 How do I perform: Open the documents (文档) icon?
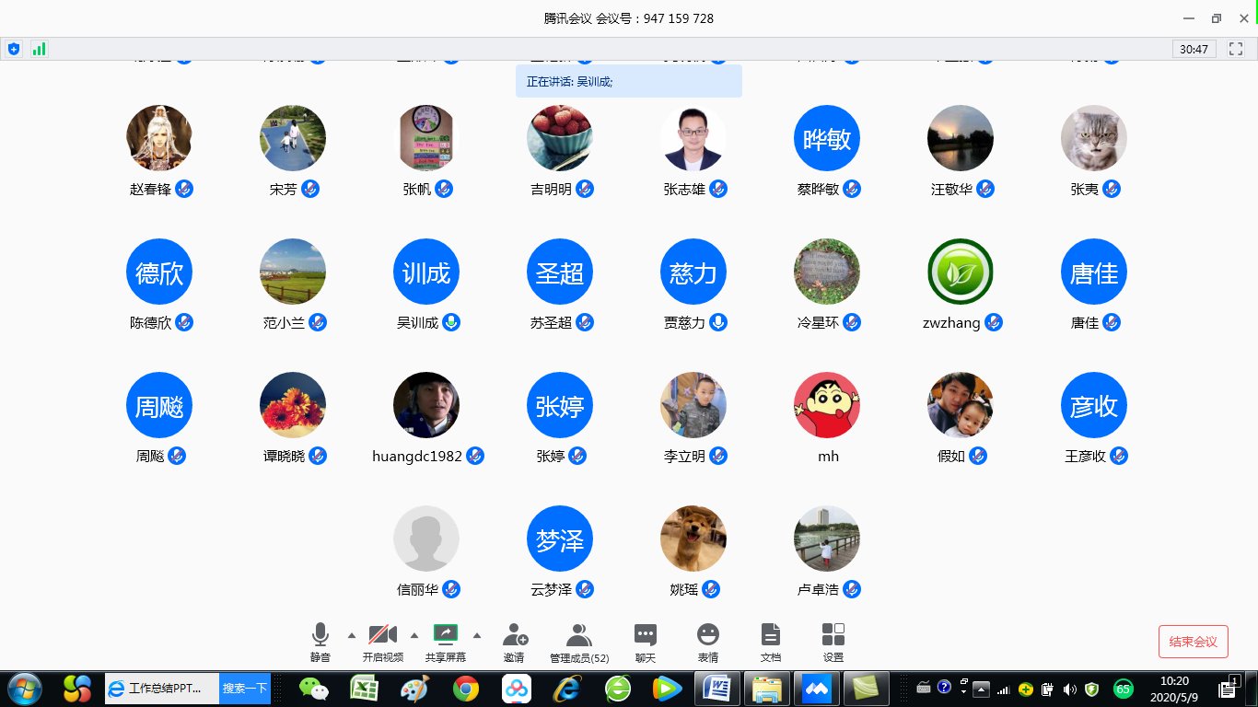[x=771, y=635]
